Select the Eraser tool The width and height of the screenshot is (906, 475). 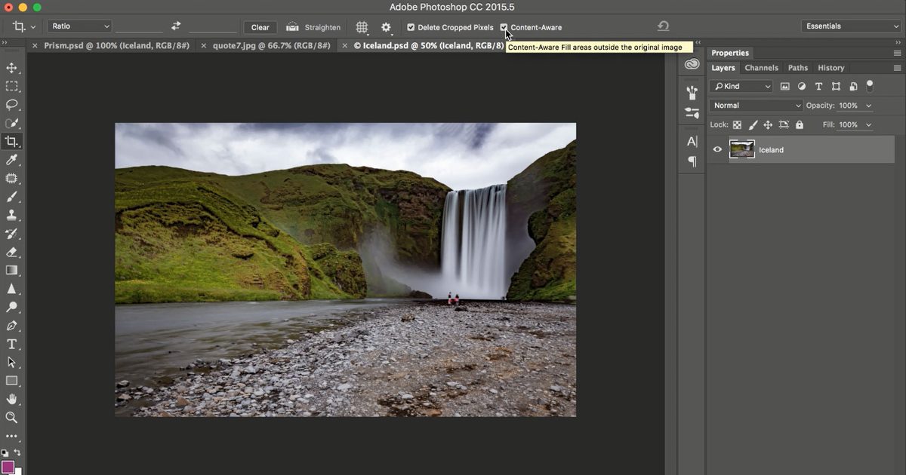coord(11,252)
